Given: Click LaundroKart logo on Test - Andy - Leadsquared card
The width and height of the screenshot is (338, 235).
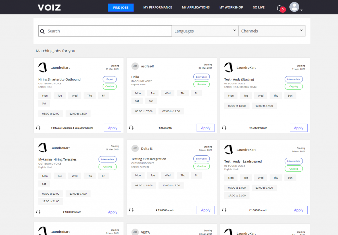Looking at the screenshot, I should (229, 150).
